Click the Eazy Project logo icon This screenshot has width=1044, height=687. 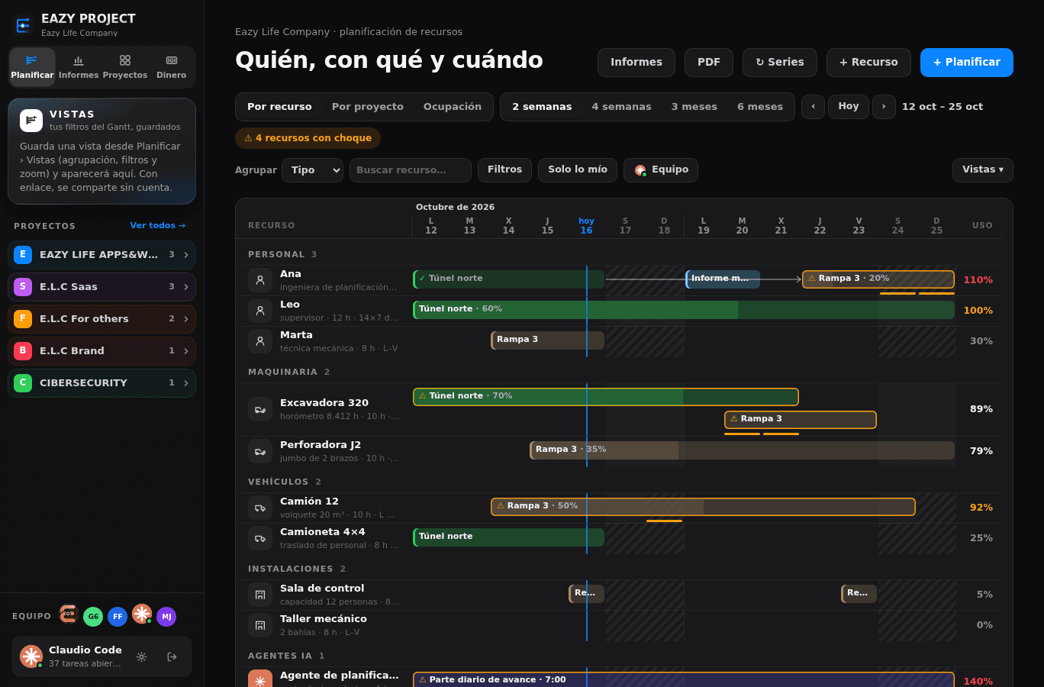pyautogui.click(x=24, y=26)
